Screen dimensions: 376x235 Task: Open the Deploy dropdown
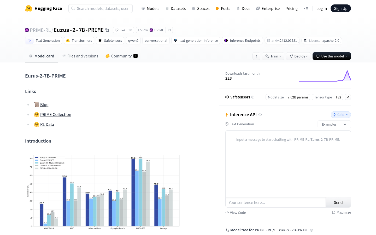pyautogui.click(x=298, y=56)
